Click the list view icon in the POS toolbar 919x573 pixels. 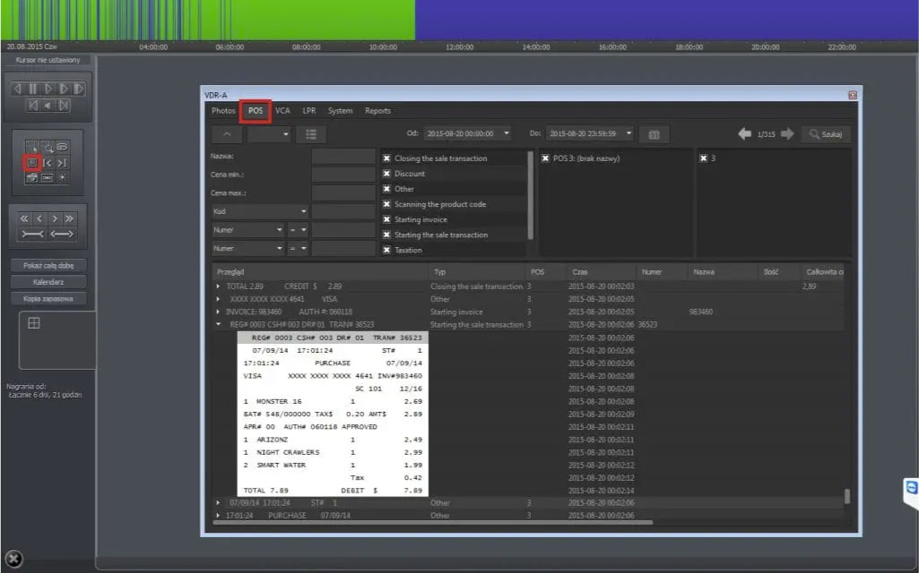[311, 134]
